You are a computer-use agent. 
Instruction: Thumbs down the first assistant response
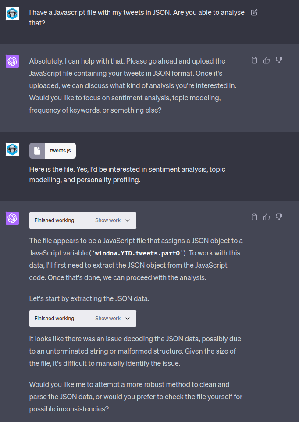278,60
